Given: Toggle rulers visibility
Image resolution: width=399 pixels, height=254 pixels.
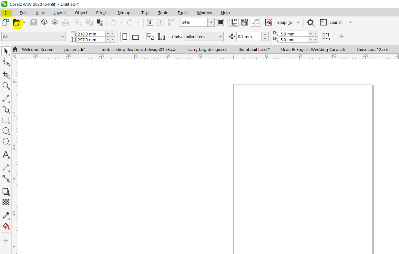Looking at the screenshot, I should (234, 22).
